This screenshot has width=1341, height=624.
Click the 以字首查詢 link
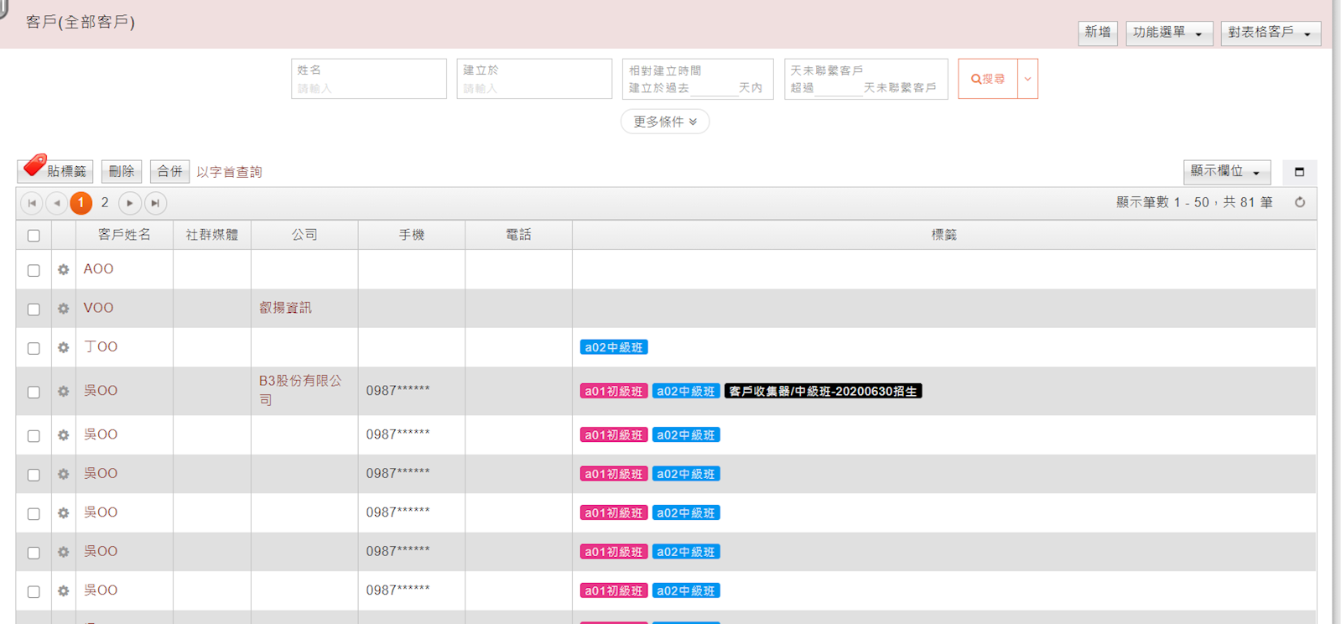pos(229,172)
